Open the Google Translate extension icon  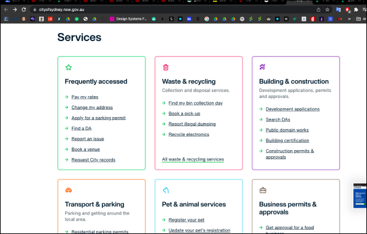(x=338, y=10)
